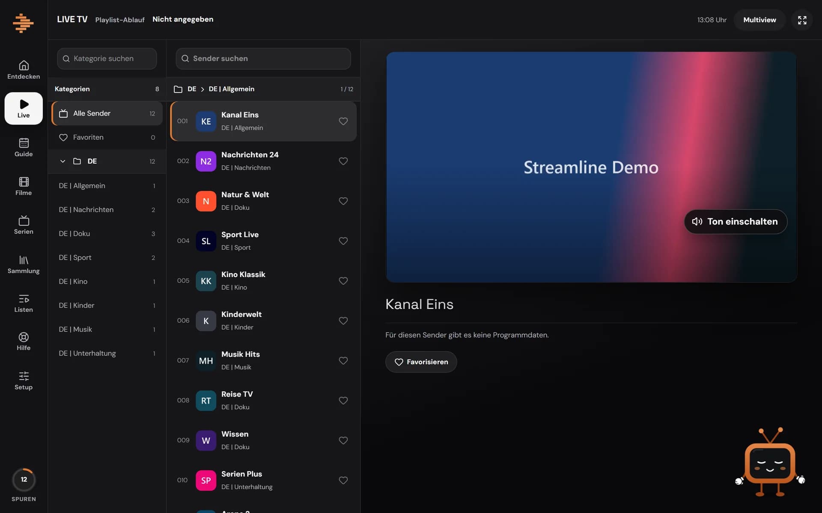This screenshot has height=513, width=822.
Task: Open Sammlung library section
Action: point(24,264)
